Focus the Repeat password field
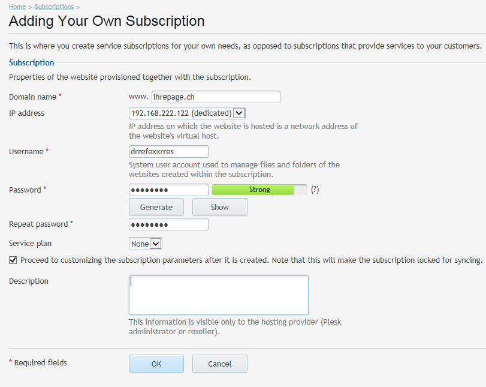Image resolution: width=486 pixels, height=387 pixels. click(x=168, y=224)
